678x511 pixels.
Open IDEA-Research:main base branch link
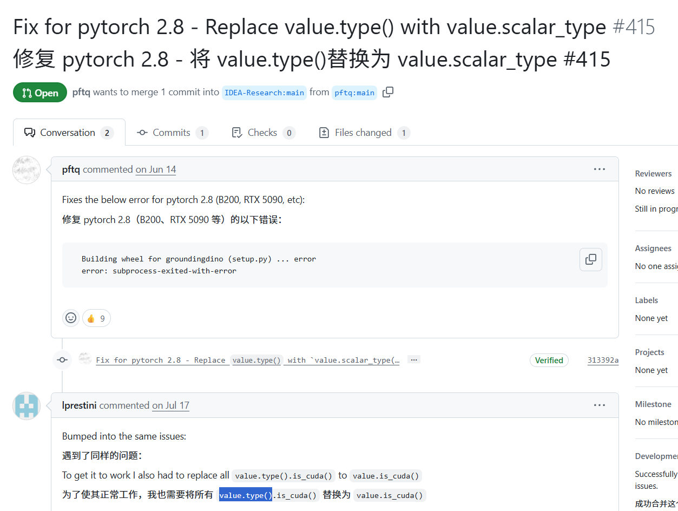(264, 93)
